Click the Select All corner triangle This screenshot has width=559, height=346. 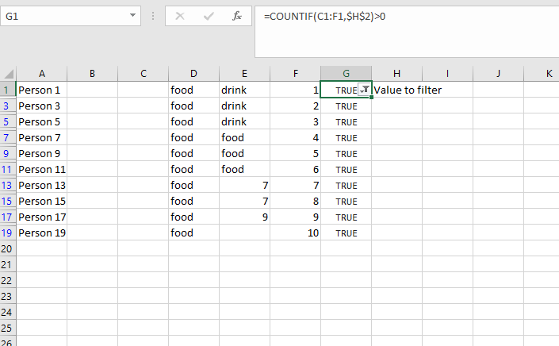point(8,74)
